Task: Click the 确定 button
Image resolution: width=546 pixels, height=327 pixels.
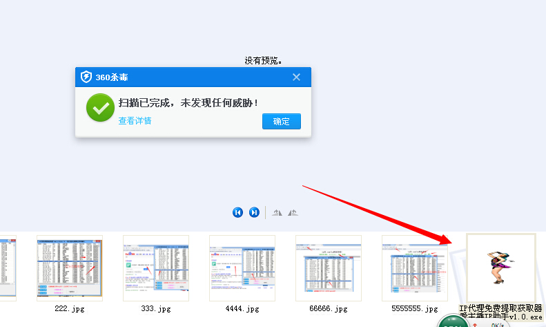Action: 282,122
